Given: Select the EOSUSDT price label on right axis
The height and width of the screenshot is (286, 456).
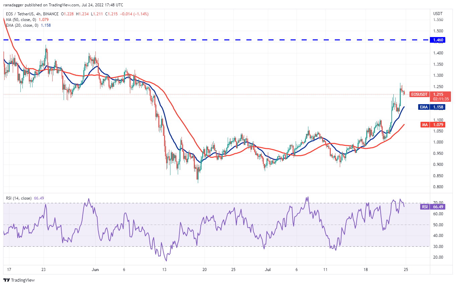Looking at the screenshot, I should (x=419, y=94).
